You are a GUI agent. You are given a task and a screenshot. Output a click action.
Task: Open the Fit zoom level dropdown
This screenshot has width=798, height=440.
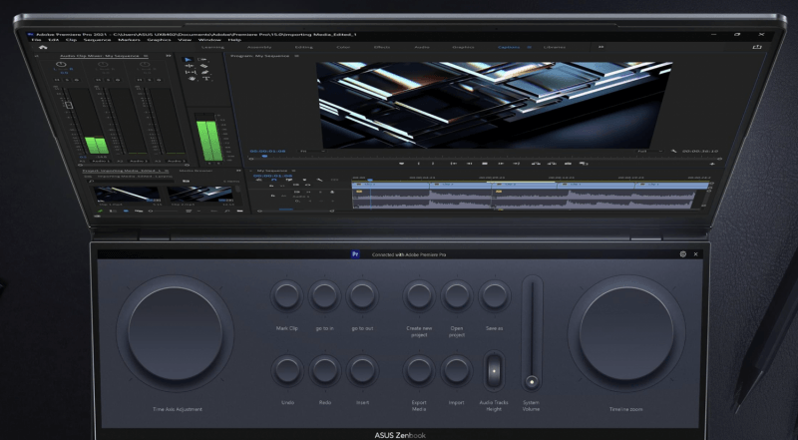tap(311, 152)
